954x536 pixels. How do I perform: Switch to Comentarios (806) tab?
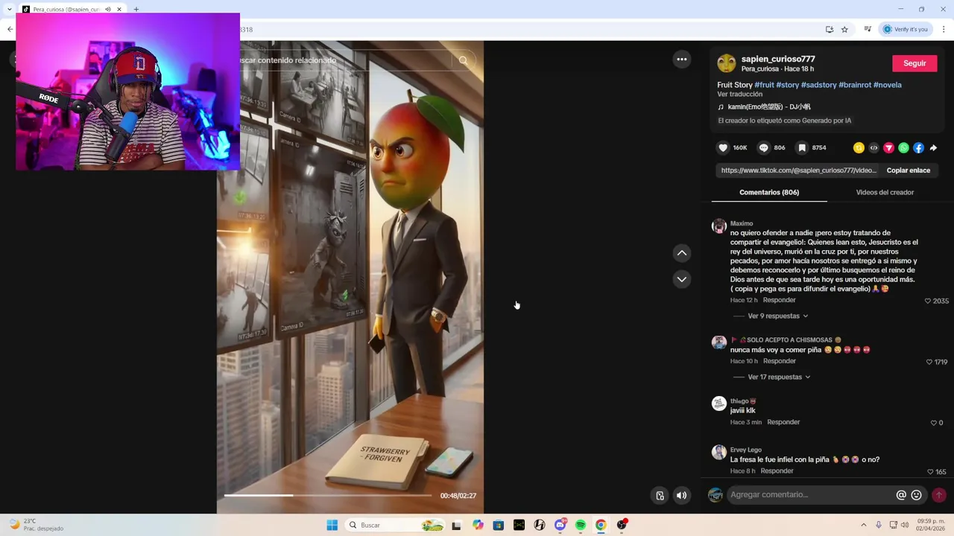[769, 192]
